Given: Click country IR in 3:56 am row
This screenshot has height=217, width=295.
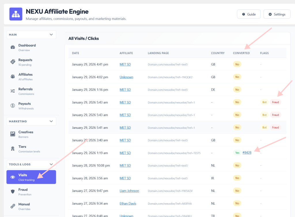Looking at the screenshot, I should point(213,178).
